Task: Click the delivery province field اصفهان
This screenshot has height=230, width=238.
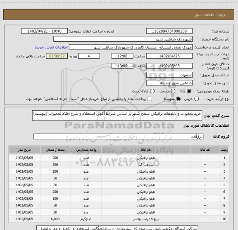Action: 169,75
